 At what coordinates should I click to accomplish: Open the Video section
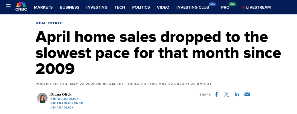coord(163,7)
